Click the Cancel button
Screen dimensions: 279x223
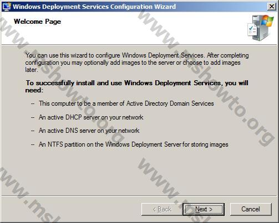(251, 209)
